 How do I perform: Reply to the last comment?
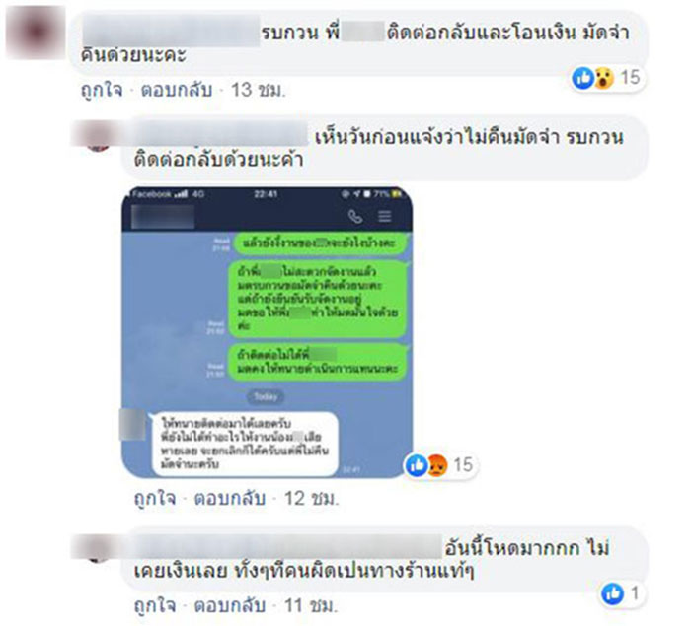[x=230, y=605]
